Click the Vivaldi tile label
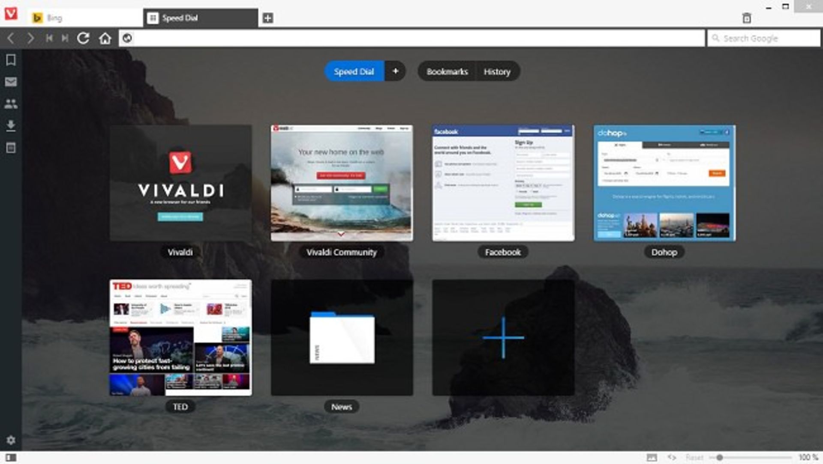Viewport: 823px width, 464px height. (x=180, y=252)
